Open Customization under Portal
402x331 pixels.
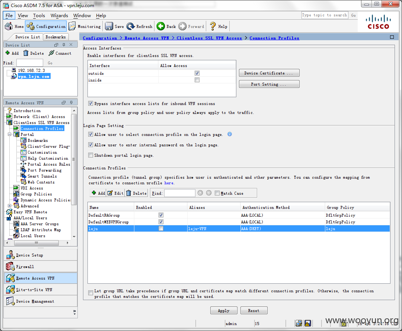pyautogui.click(x=42, y=152)
